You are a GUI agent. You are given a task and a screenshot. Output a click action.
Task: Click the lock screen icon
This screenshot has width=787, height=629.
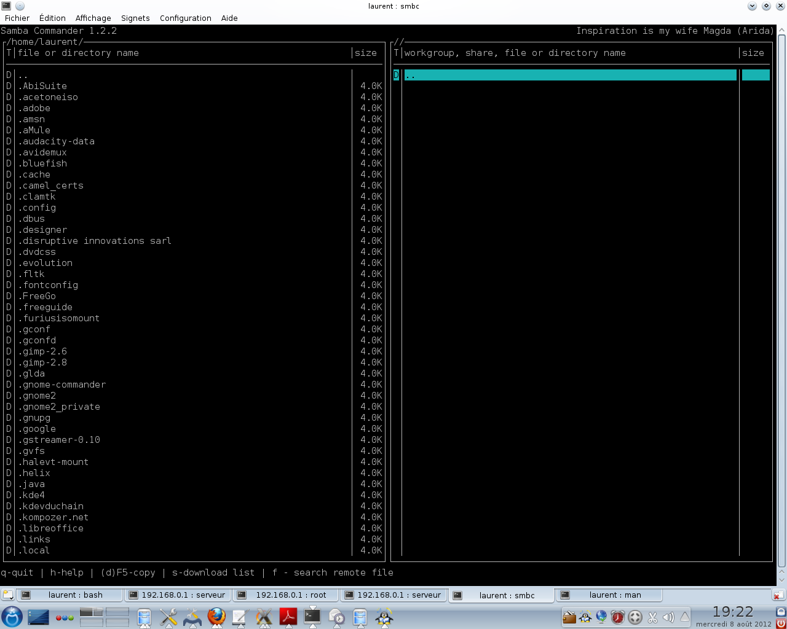[x=781, y=611]
